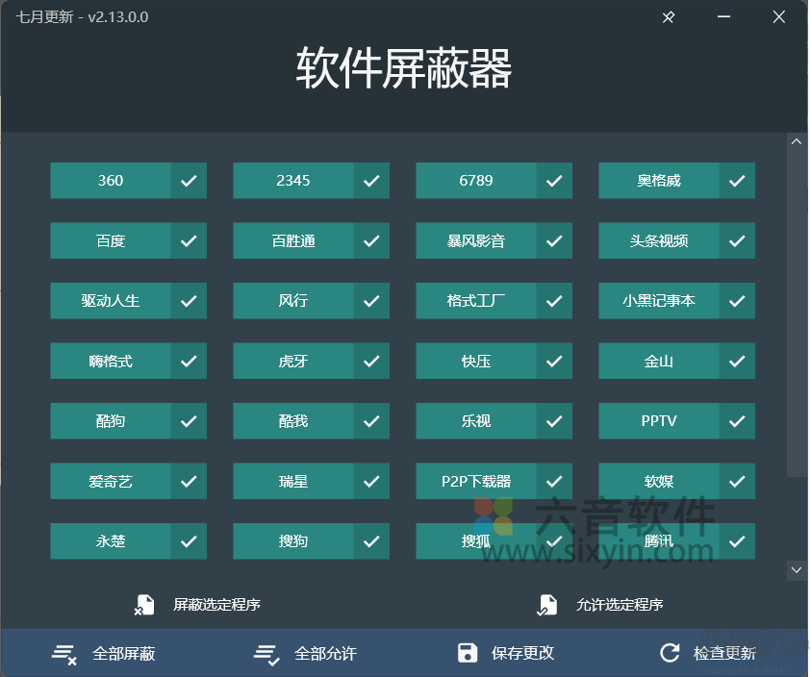The height and width of the screenshot is (677, 811).
Task: Toggle the 爱奇艺 checkmark
Action: (x=189, y=481)
